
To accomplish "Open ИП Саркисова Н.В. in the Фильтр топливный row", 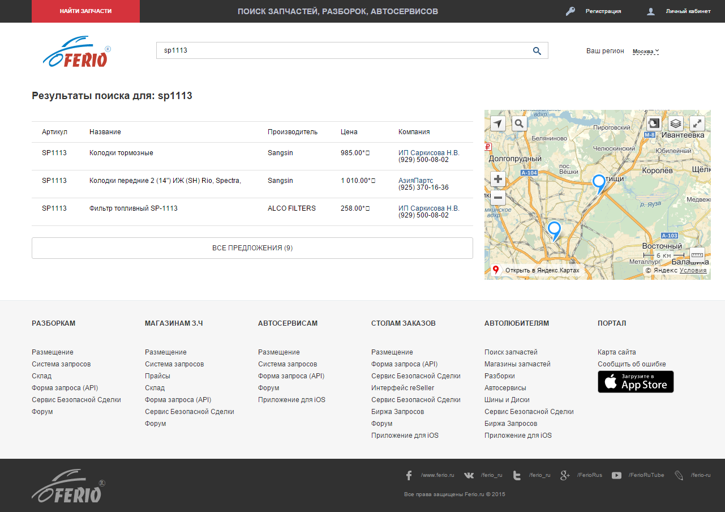I will [x=429, y=208].
